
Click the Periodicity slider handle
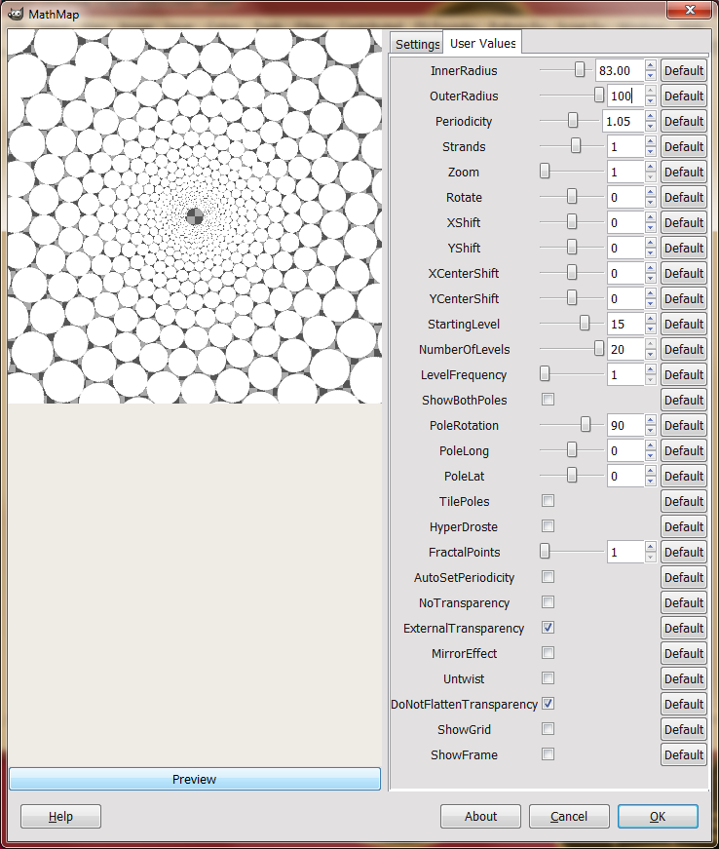[573, 120]
